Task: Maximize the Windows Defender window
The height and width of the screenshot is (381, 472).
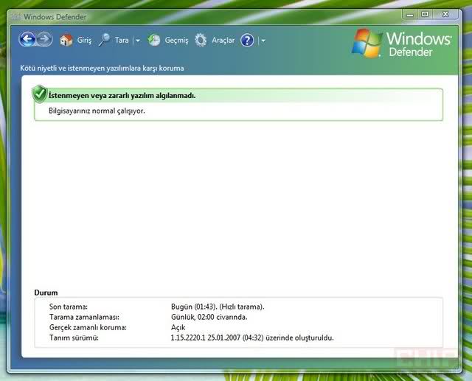Action: (x=425, y=14)
